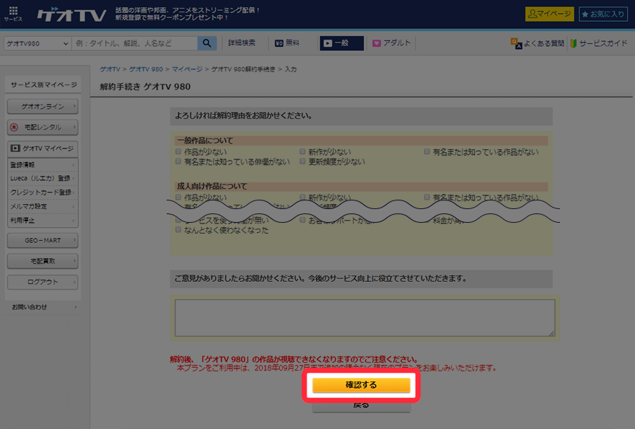This screenshot has width=635, height=429.
Task: Check 有名または知っている作品がない under 成人向け作品について
Action: tap(427, 197)
